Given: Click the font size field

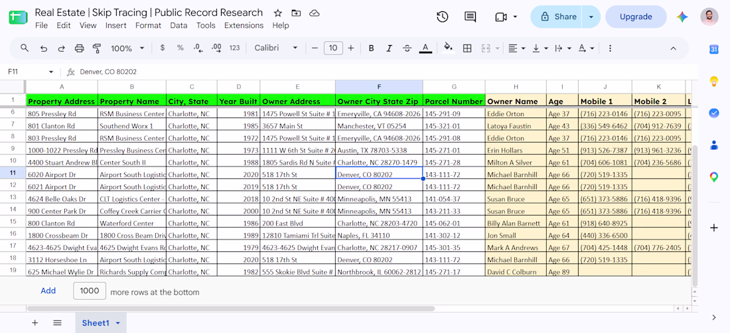Looking at the screenshot, I should (x=333, y=48).
